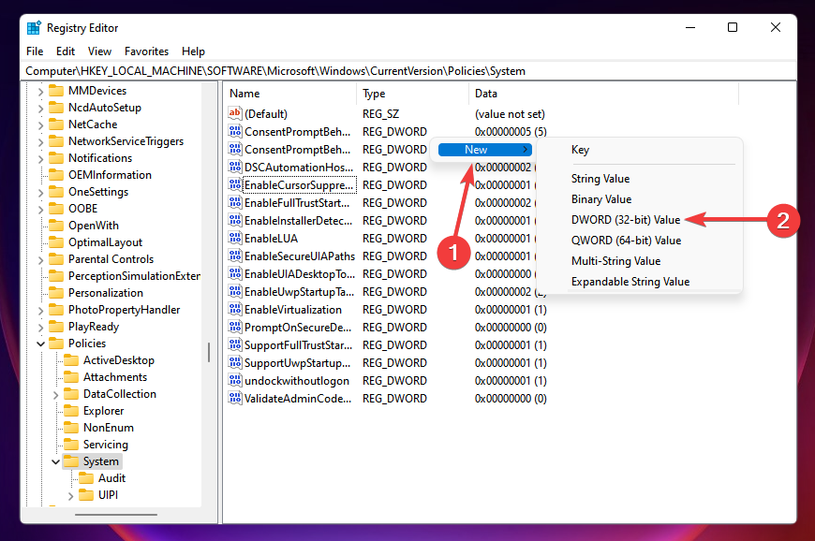The image size is (815, 541).
Task: Click the EnableLUA DWORD icon
Action: (x=235, y=238)
